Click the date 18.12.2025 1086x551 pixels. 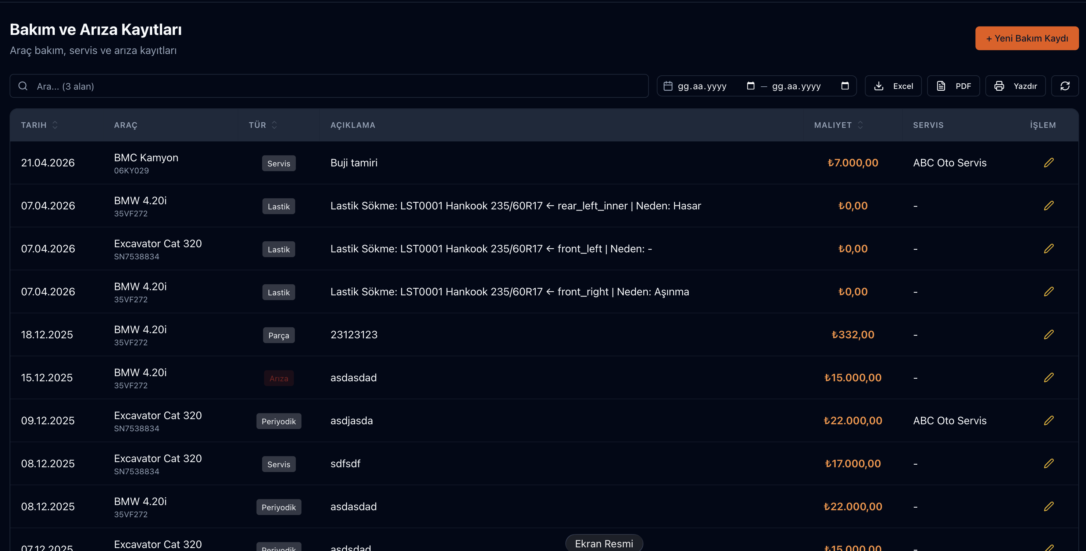[47, 335]
